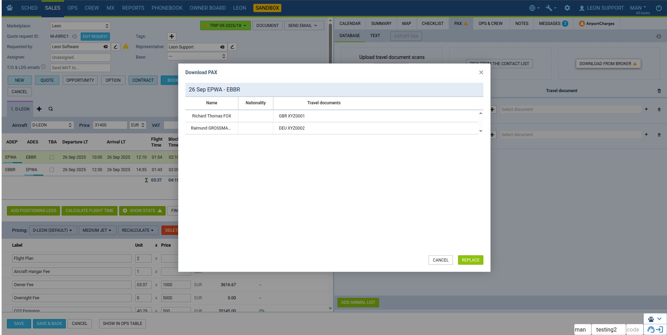Click the plus icon to add aircraft tab

click(x=39, y=109)
